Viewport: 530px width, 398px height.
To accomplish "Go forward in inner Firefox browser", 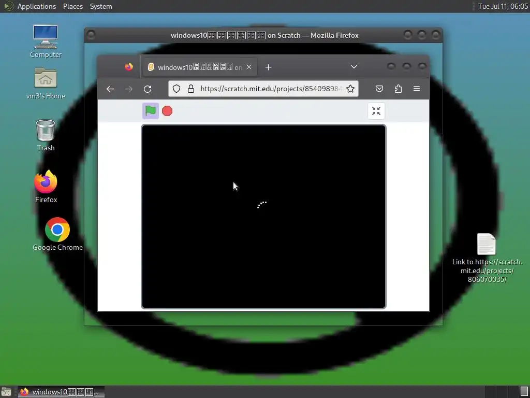I will [x=129, y=89].
